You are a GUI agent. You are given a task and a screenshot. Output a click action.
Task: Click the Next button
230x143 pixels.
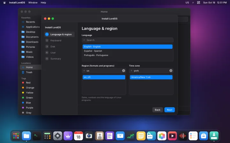point(169,110)
